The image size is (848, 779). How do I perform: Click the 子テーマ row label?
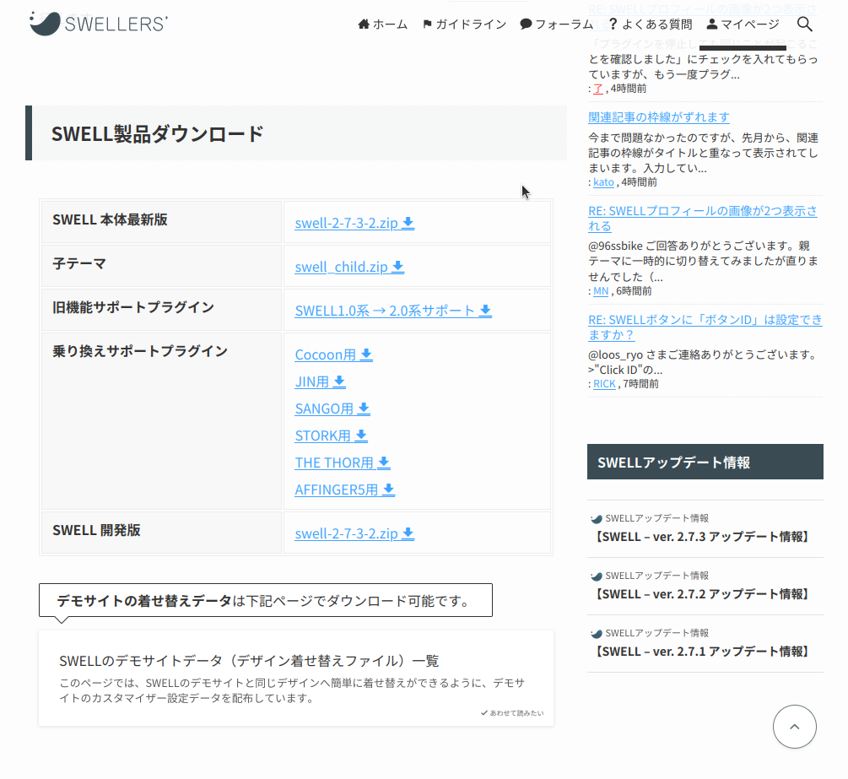pyautogui.click(x=79, y=263)
